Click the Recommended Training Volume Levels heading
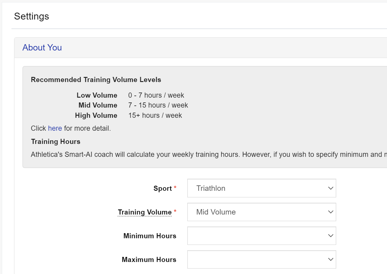The width and height of the screenshot is (387, 274). 96,80
